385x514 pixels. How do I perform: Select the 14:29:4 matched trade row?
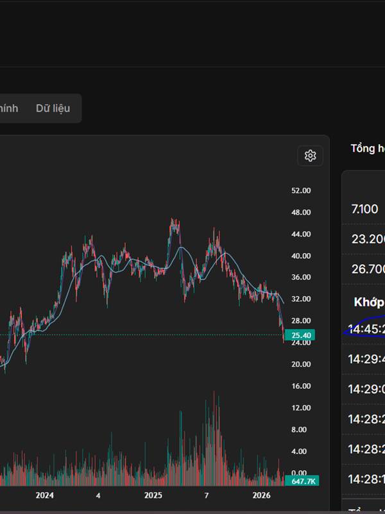(366, 359)
